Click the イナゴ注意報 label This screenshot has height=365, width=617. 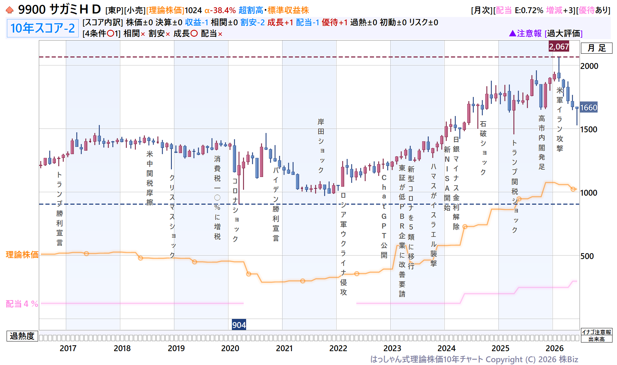[x=597, y=332]
